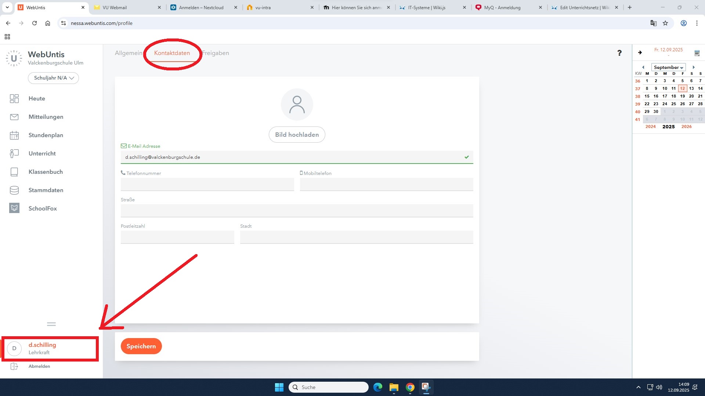
Task: Switch to the Allgemein tab
Action: pyautogui.click(x=128, y=53)
